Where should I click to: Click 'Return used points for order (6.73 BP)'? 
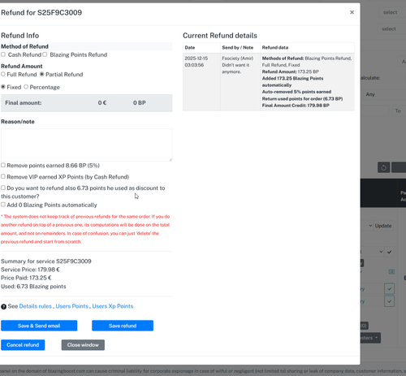(302, 99)
